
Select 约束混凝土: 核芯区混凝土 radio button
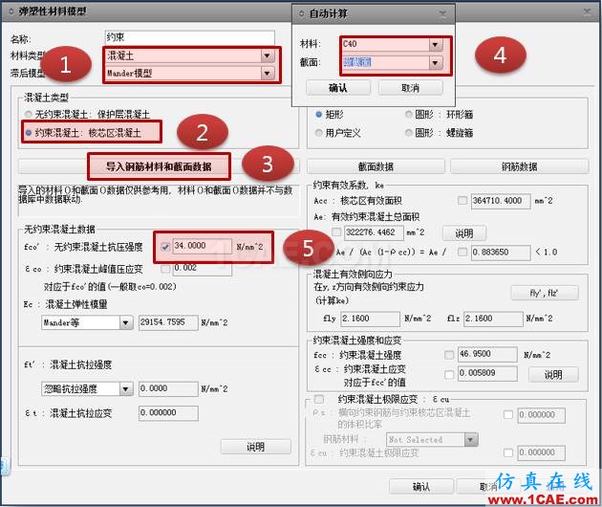click(29, 133)
